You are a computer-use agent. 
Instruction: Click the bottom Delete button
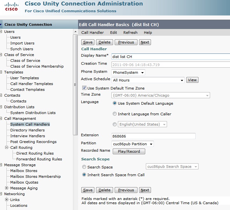(104, 190)
